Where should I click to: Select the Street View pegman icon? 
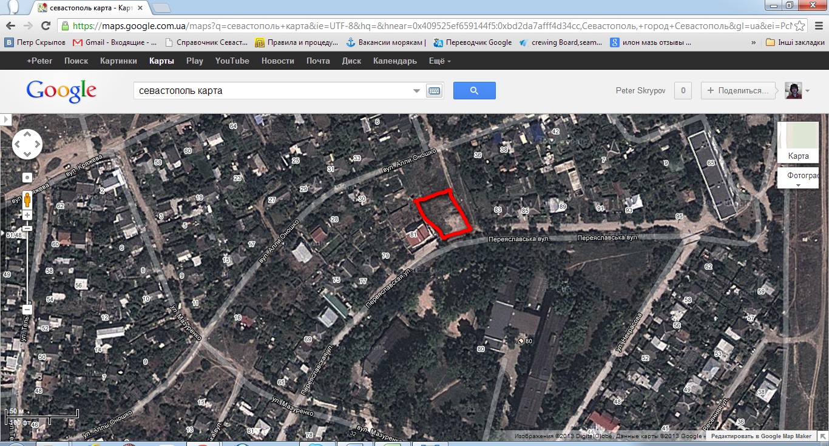[27, 198]
